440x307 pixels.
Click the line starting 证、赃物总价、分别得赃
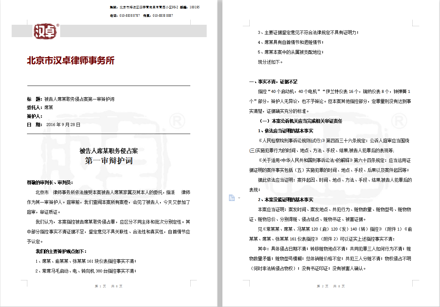click(307, 219)
